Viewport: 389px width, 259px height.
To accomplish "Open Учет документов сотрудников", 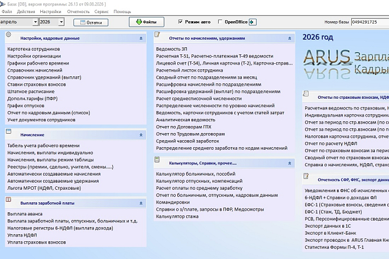I will coord(41,120).
